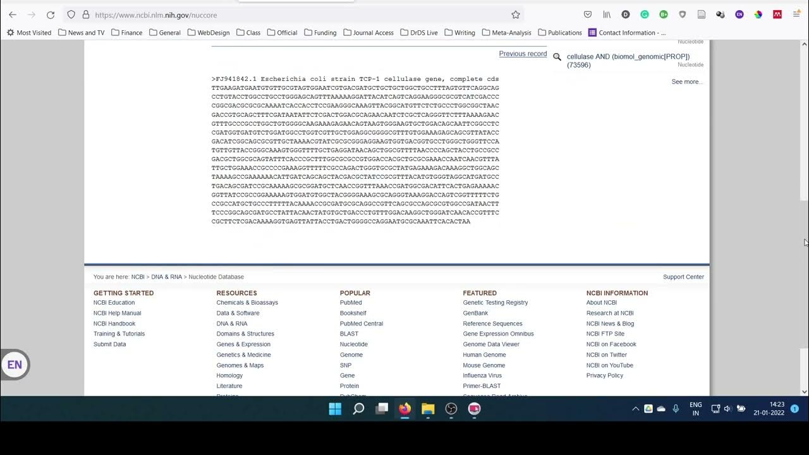
Task: Open the multicolor hexagon extension icon
Action: click(758, 15)
